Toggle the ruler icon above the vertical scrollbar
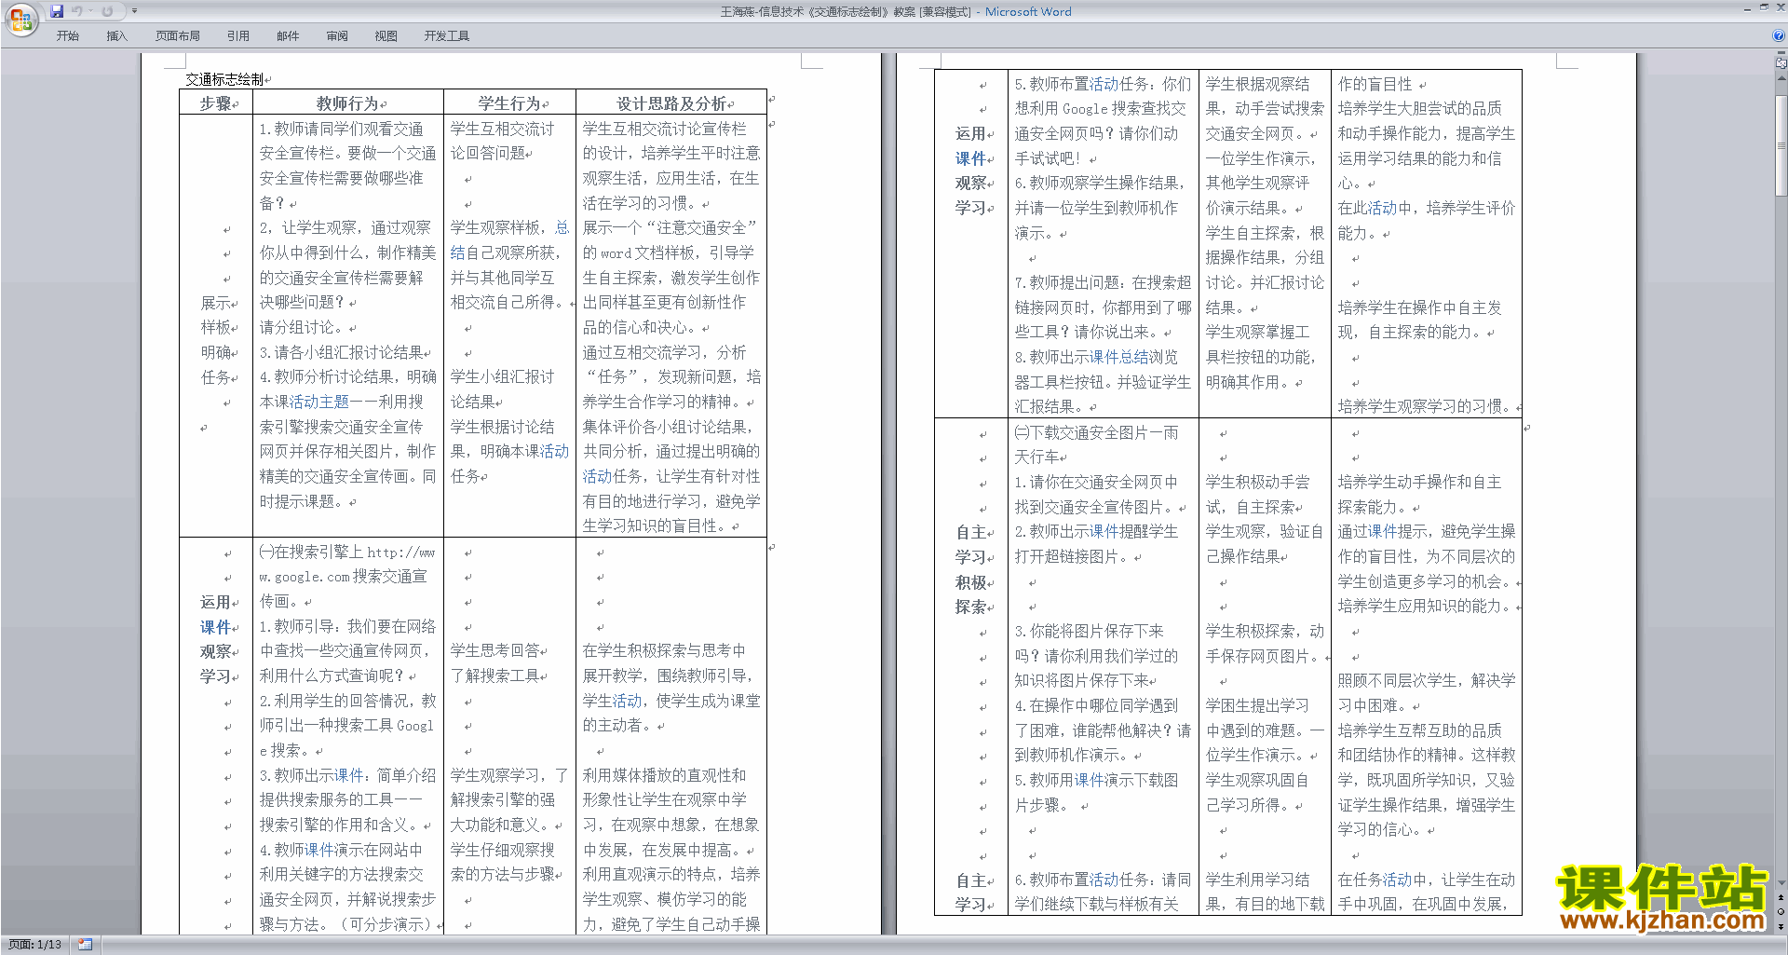 [1781, 63]
